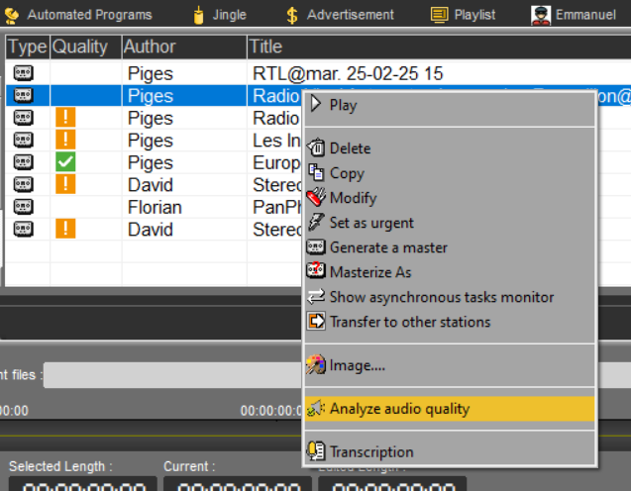Open Show asynchronous tasks monitor
The width and height of the screenshot is (631, 491).
tap(441, 297)
